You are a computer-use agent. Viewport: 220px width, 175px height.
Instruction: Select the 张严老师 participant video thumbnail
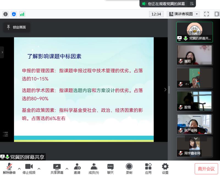[x=194, y=124]
